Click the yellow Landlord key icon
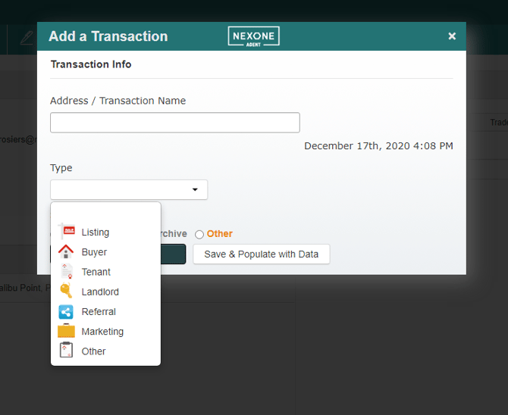Screen dimensions: 508x415 tap(67, 292)
